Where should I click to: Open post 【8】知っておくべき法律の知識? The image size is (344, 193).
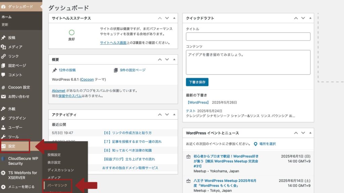tap(127, 150)
